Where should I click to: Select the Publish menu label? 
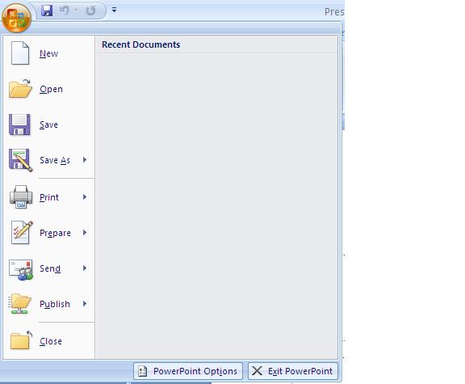tap(55, 304)
